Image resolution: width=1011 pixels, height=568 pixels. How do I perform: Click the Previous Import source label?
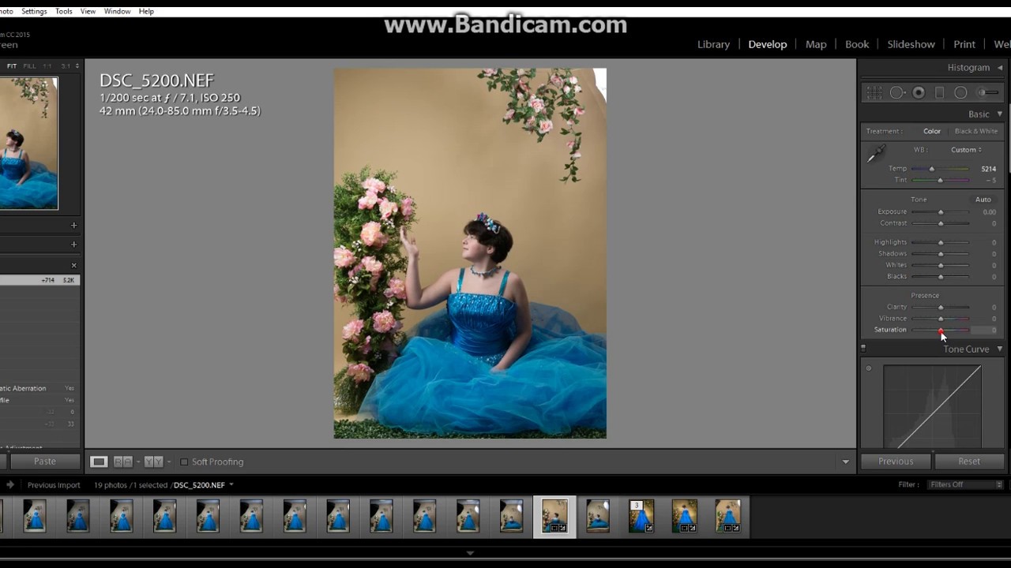point(54,485)
